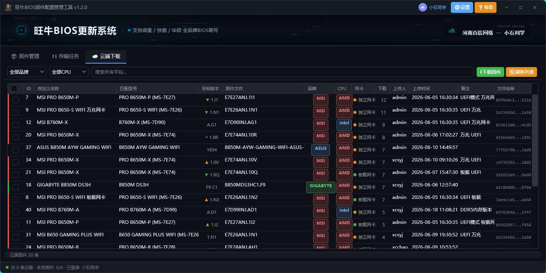Screen dimensions: 546x273
Task: Click version 1654 in ASUS row
Action: click(x=212, y=150)
